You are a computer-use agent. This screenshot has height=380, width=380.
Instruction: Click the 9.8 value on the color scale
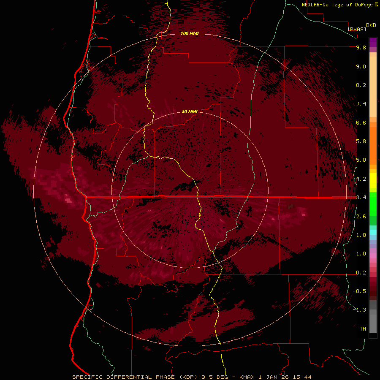pyautogui.click(x=361, y=47)
